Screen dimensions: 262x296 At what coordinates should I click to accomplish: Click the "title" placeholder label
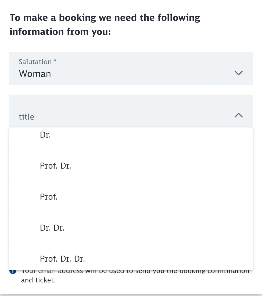click(27, 117)
